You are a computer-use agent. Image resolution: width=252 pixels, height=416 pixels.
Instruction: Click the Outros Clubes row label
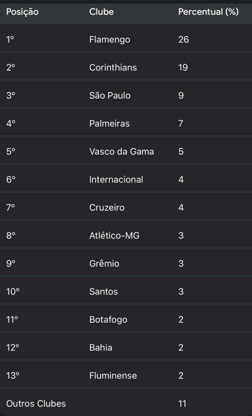[36, 404]
